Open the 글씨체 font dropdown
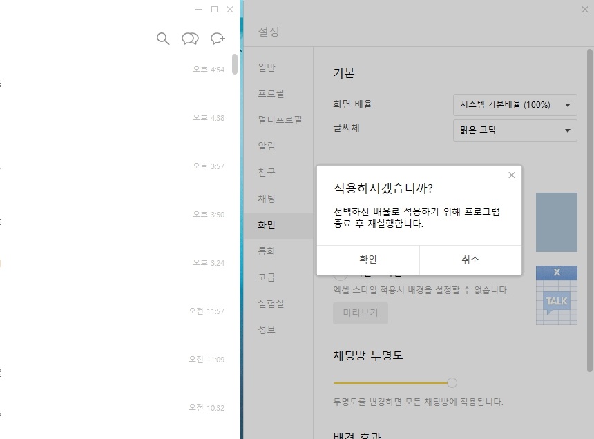This screenshot has height=439, width=594. point(515,130)
